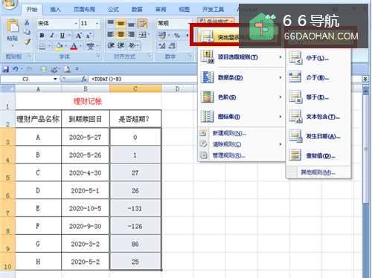Click the red font color icon
Image resolution: width=372 pixels, height=278 pixels.
[x=74, y=46]
